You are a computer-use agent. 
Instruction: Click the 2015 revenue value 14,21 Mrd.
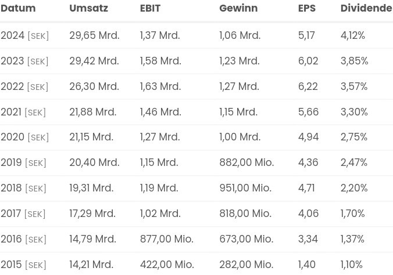pos(92,265)
